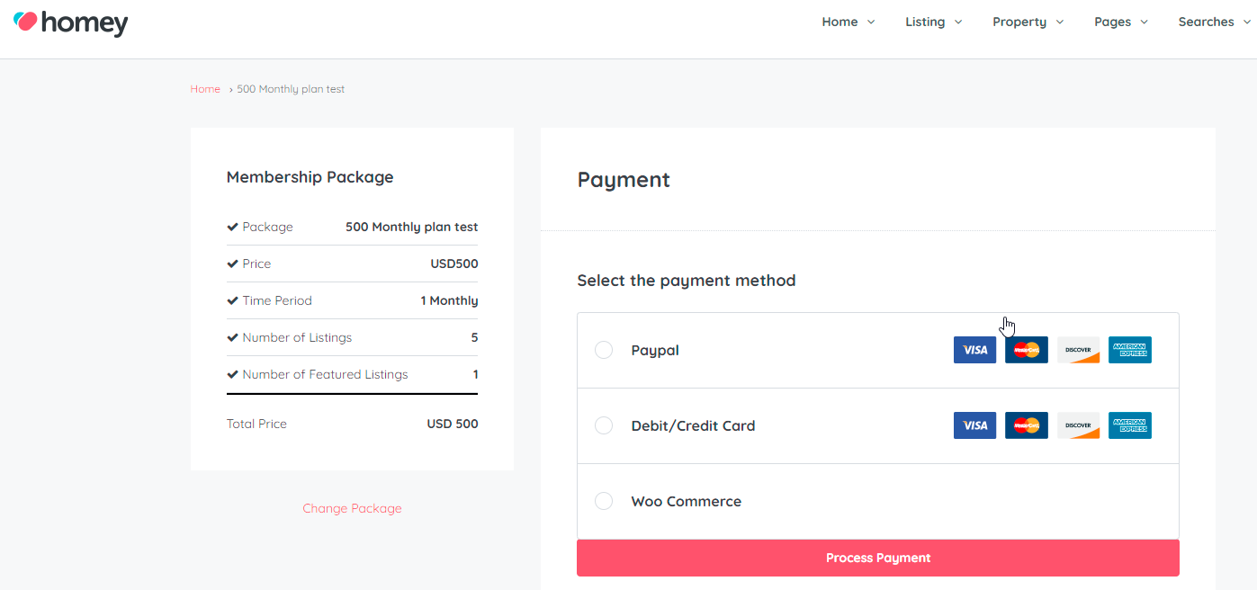This screenshot has width=1257, height=590.
Task: Click the American Express icon in Paypal row
Action: [x=1130, y=350]
